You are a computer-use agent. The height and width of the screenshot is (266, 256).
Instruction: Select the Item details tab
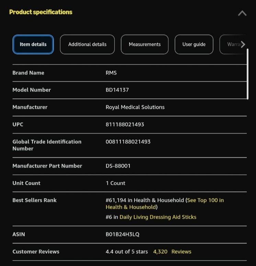pyautogui.click(x=33, y=45)
